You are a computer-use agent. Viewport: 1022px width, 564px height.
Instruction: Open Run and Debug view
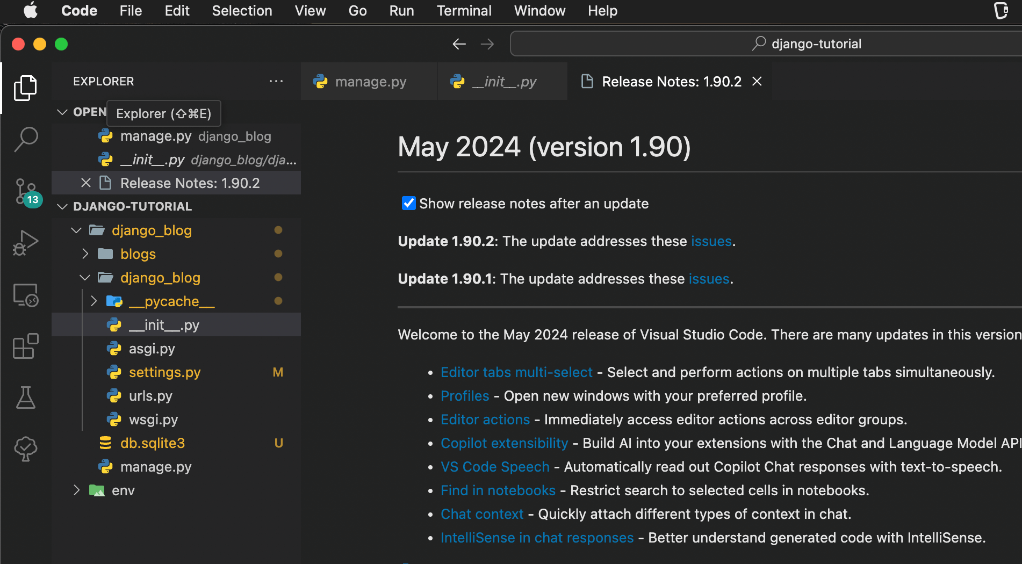[25, 243]
